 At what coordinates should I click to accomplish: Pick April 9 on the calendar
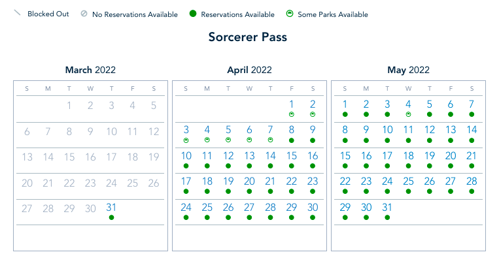click(x=313, y=131)
